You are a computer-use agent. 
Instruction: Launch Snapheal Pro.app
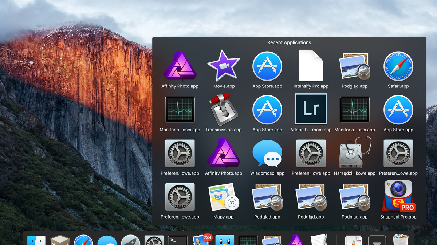[x=398, y=196]
